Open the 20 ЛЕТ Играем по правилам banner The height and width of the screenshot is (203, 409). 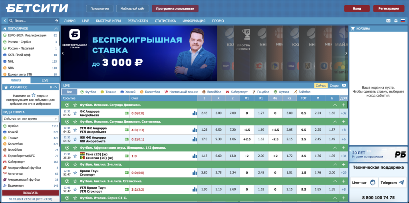[378, 154]
